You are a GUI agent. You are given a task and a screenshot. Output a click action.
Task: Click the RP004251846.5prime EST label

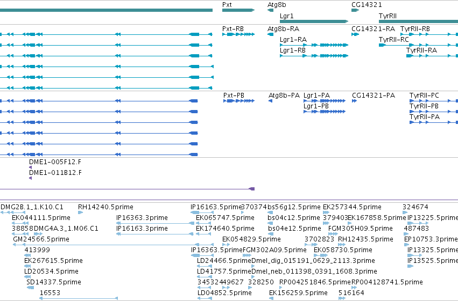point(315,283)
